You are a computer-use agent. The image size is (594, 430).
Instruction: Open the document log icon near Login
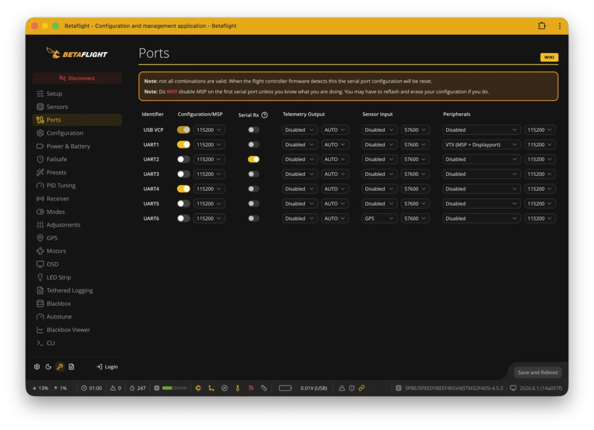pos(71,367)
